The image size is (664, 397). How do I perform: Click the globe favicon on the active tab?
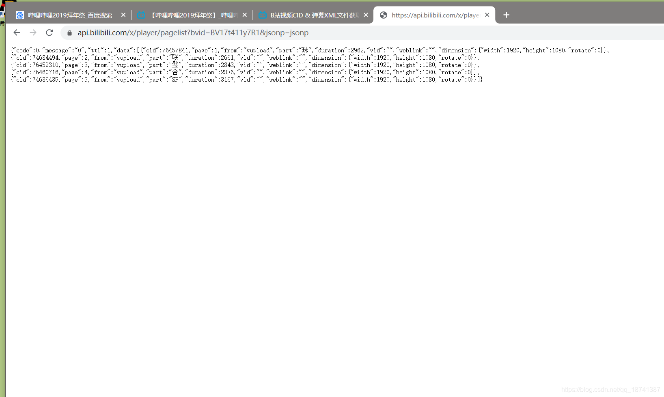[x=384, y=15]
